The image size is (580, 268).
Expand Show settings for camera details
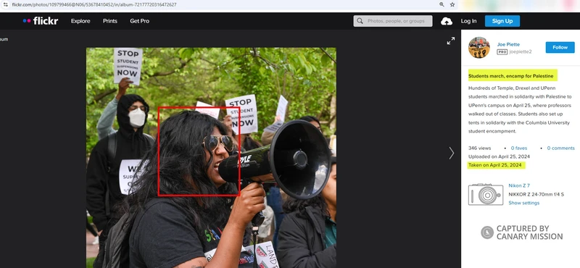click(523, 203)
